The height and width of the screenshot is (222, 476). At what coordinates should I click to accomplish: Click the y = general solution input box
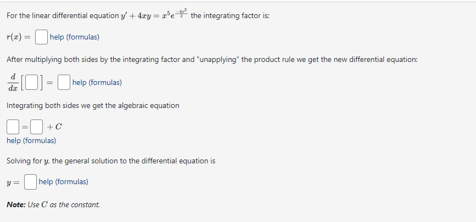pyautogui.click(x=31, y=181)
